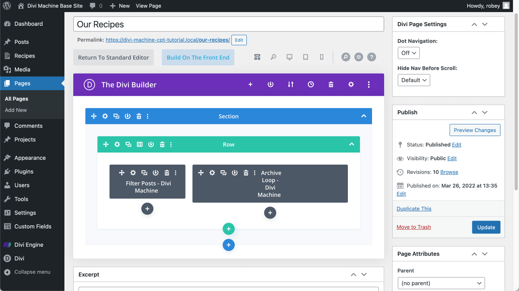Change Row column structure icon

pyautogui.click(x=140, y=144)
